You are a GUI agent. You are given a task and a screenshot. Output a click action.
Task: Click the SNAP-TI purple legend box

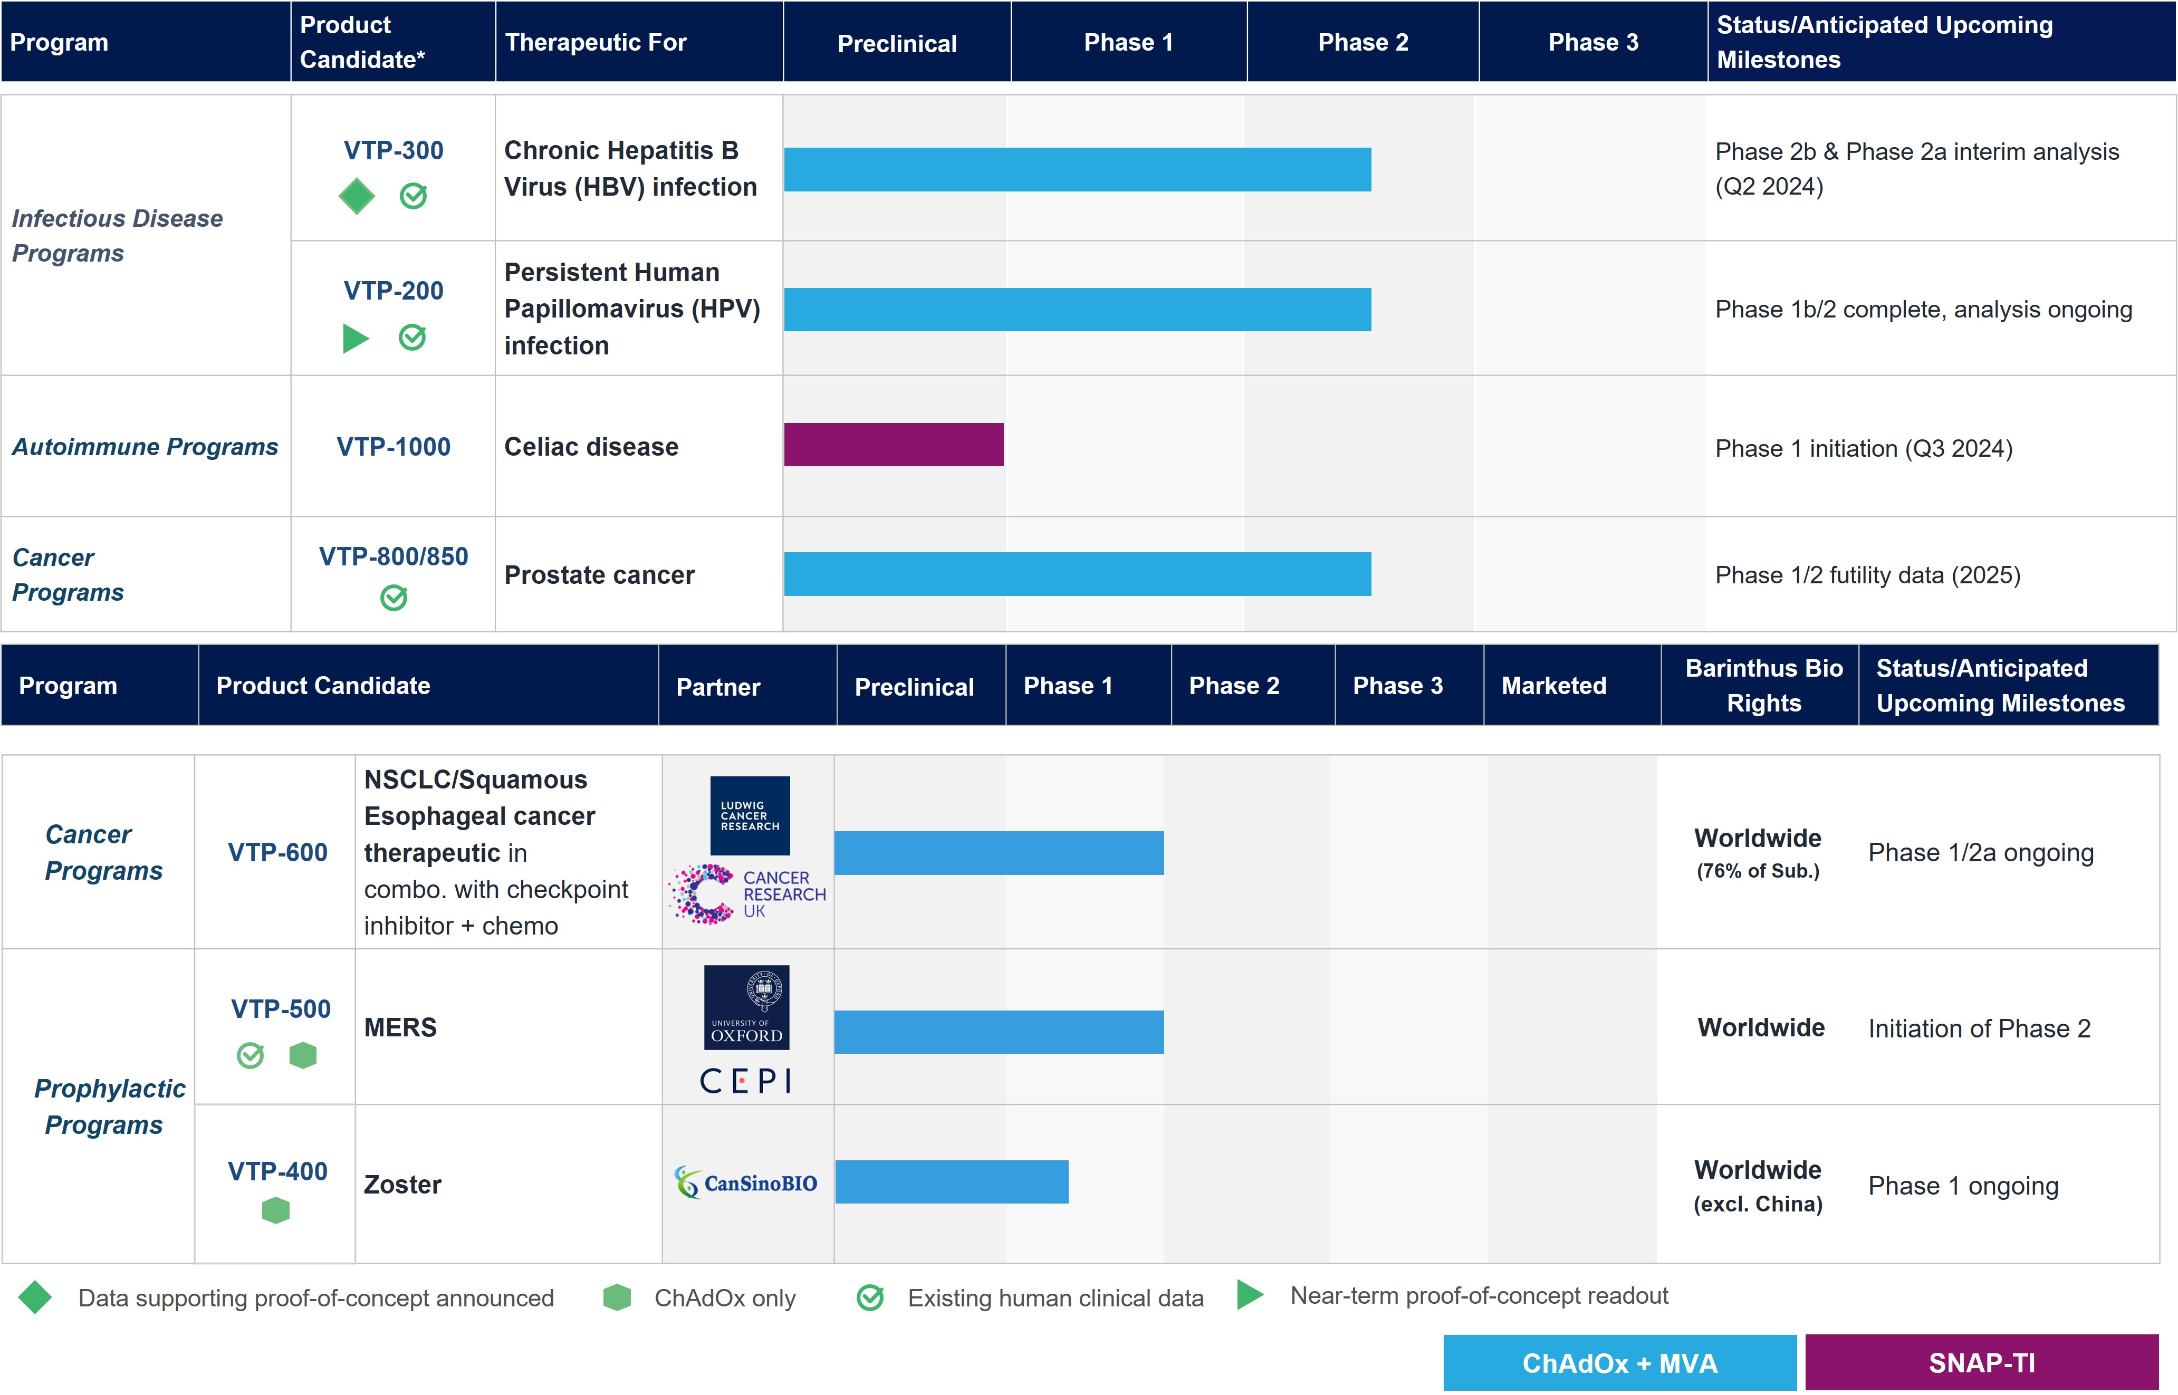pos(1981,1362)
